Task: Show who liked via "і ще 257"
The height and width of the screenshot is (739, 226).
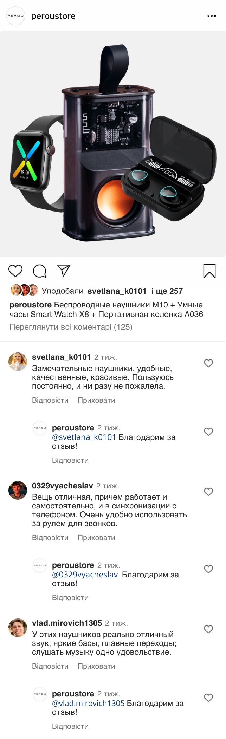Action: (x=167, y=291)
